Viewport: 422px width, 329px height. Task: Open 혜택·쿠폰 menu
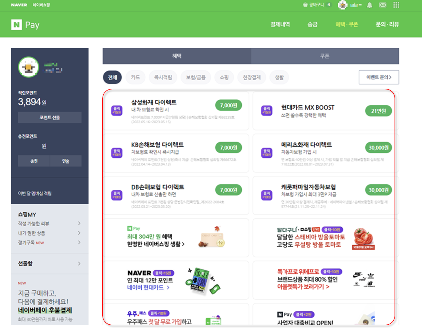[x=347, y=25]
